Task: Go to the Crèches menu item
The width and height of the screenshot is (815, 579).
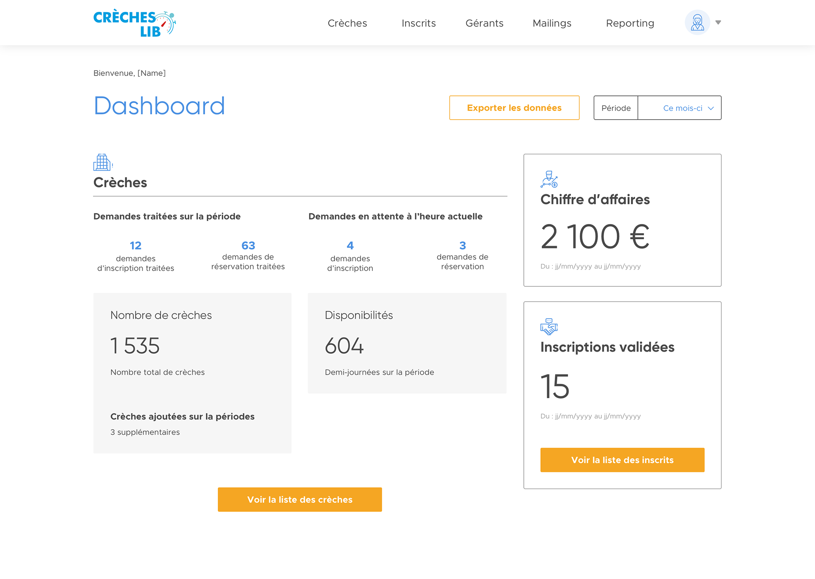Action: click(x=347, y=23)
